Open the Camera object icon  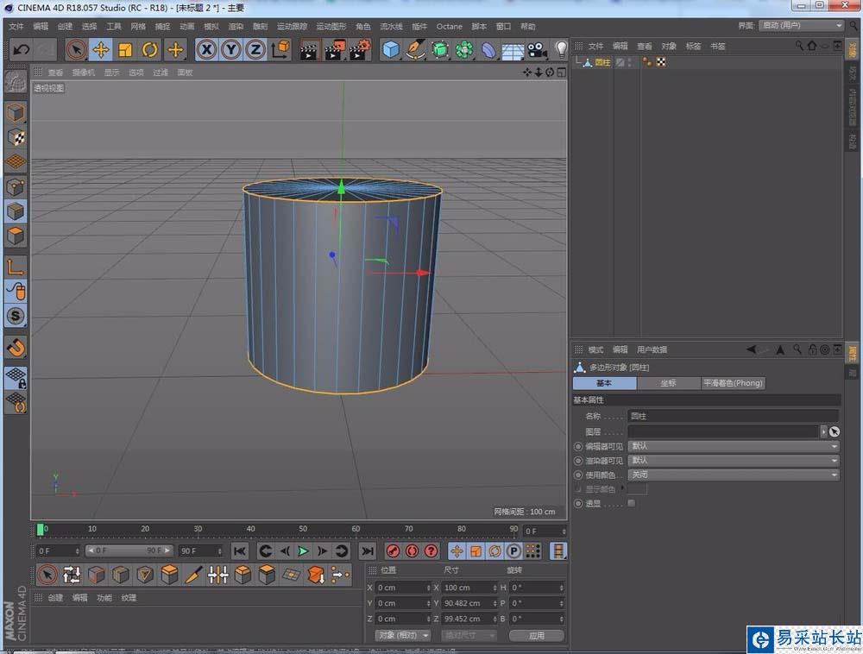(537, 50)
